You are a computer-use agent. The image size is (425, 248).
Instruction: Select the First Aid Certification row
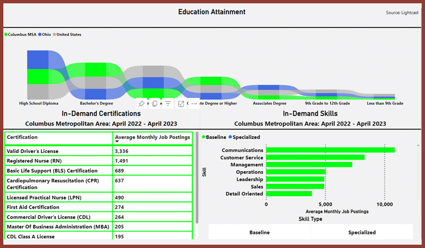click(98, 207)
